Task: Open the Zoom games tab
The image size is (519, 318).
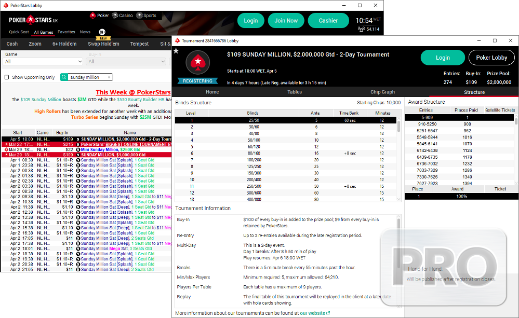Action: pyautogui.click(x=35, y=44)
